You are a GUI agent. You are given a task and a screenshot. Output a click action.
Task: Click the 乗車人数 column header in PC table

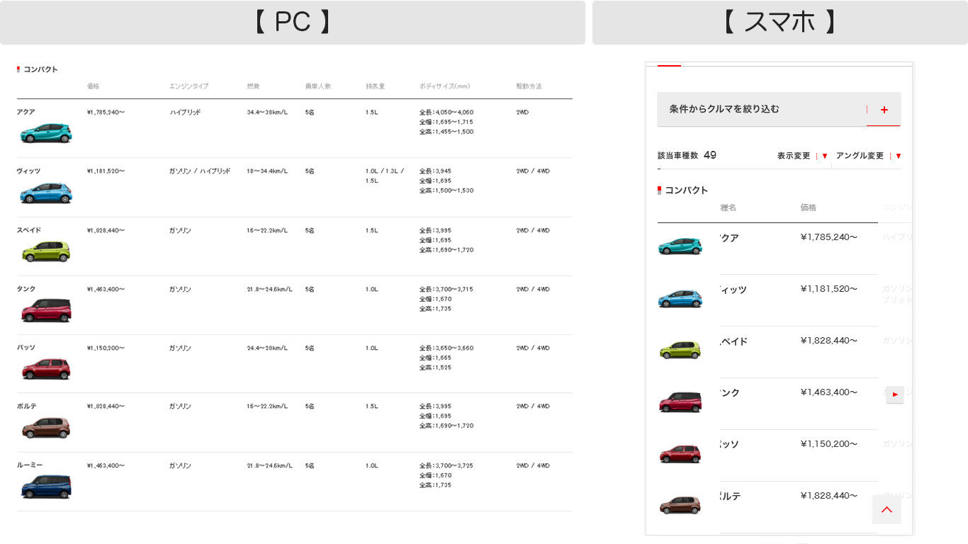pyautogui.click(x=318, y=86)
